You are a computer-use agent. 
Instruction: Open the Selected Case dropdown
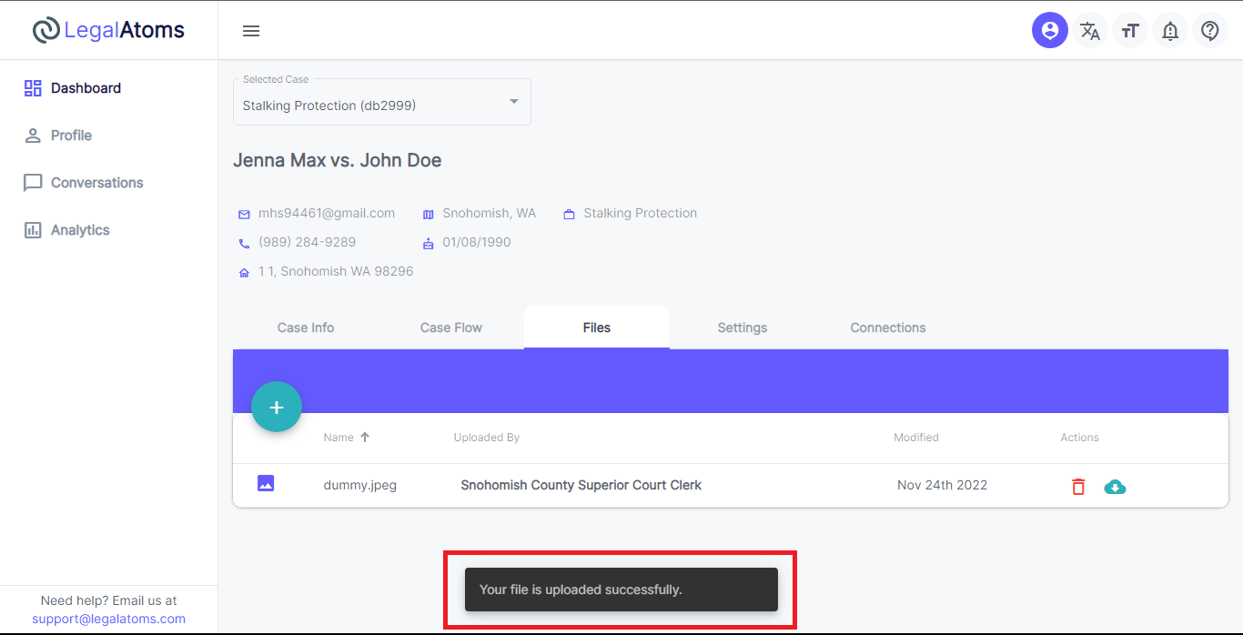[382, 102]
